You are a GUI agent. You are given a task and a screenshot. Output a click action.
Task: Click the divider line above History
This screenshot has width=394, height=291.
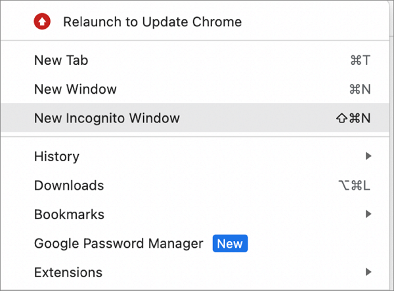point(197,137)
